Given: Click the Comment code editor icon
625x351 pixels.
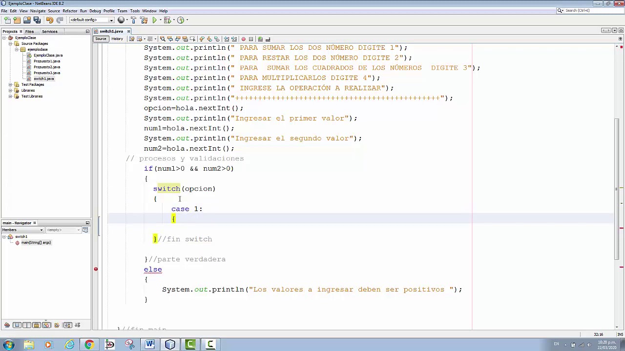Looking at the screenshot, I should [260, 39].
